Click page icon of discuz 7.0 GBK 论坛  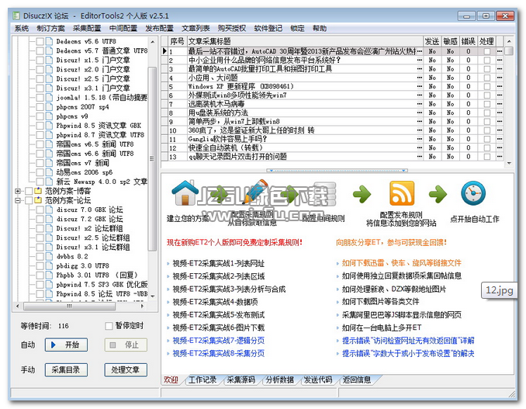point(50,210)
